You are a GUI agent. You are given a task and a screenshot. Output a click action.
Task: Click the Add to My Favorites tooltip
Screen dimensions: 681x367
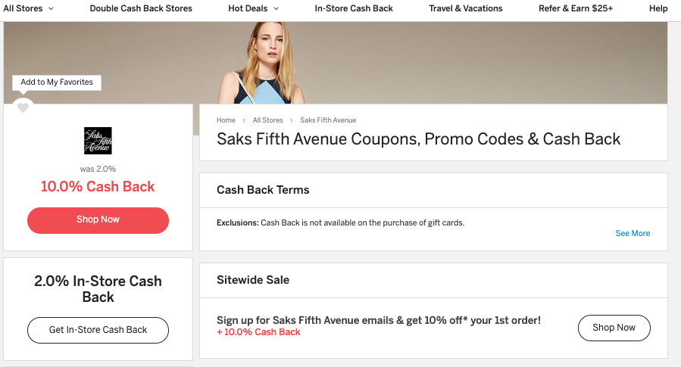pos(57,82)
